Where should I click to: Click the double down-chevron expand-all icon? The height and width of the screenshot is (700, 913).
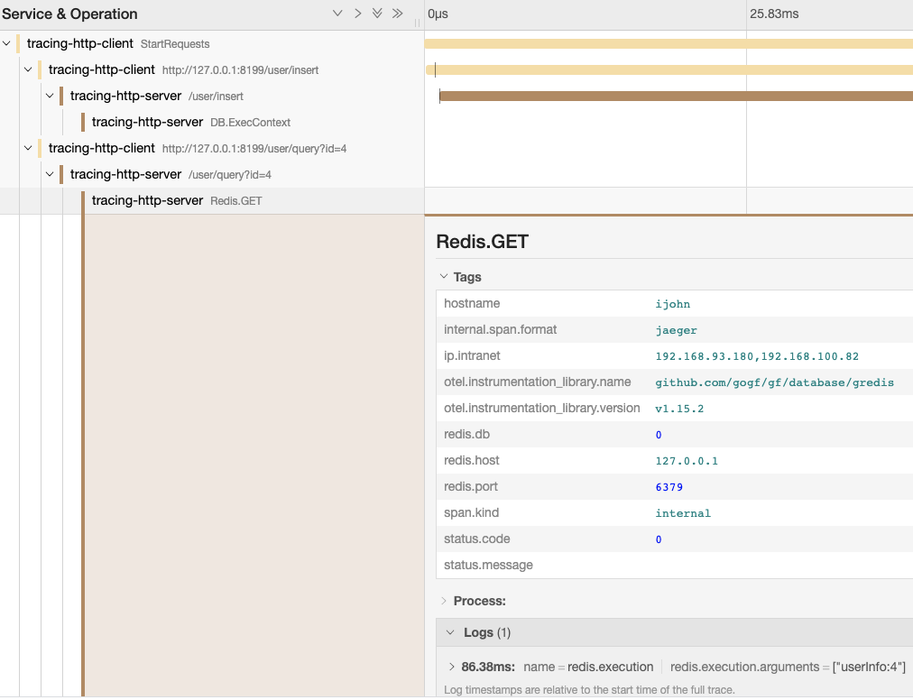[x=377, y=14]
